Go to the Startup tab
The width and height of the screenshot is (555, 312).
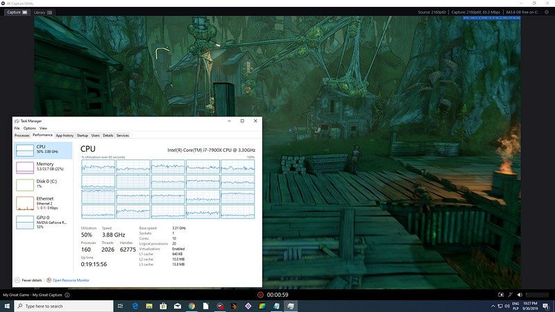tap(83, 135)
